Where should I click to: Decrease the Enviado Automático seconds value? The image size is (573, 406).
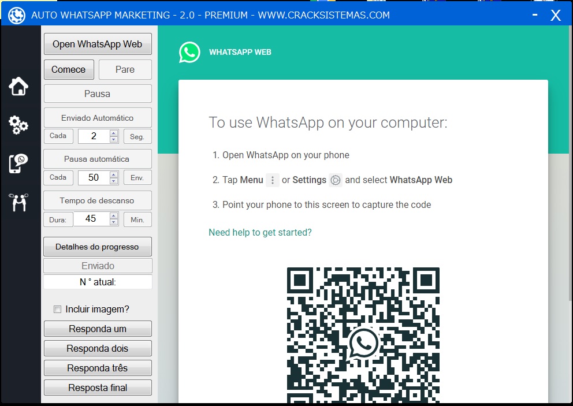tap(114, 139)
